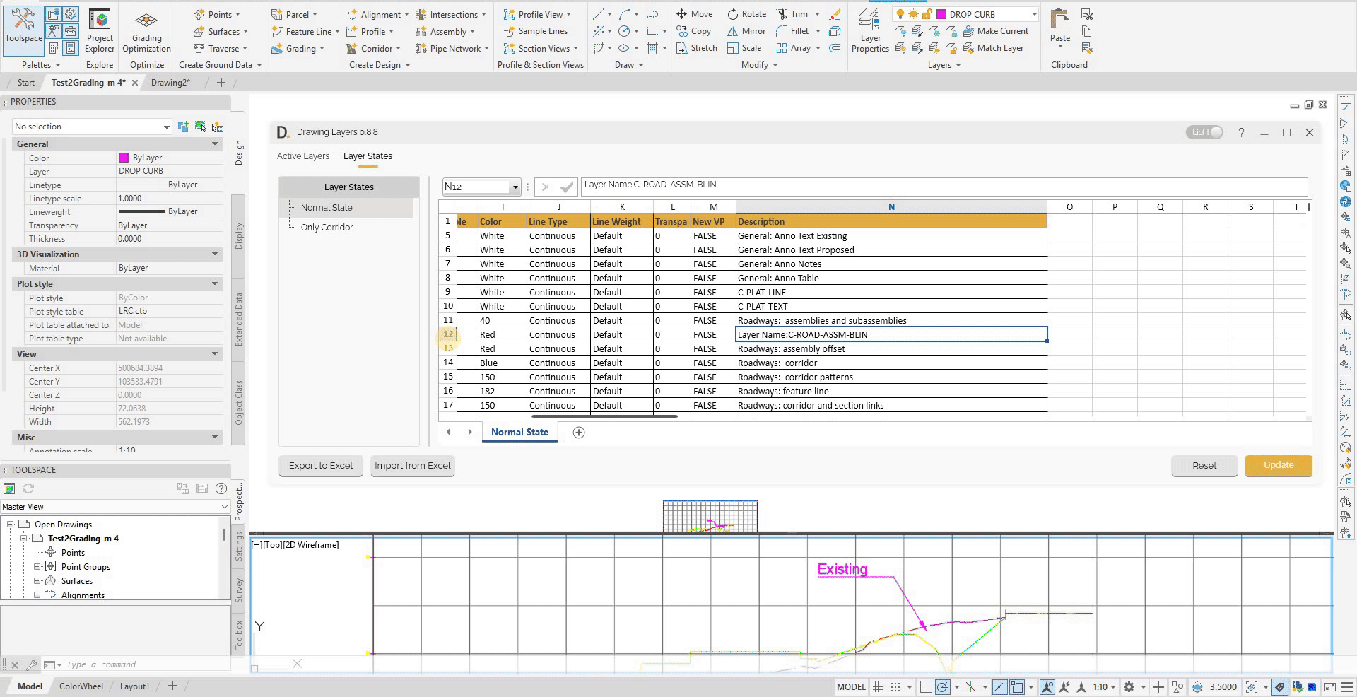Select the Move tool in Modify panel
The image size is (1357, 697).
pyautogui.click(x=695, y=13)
